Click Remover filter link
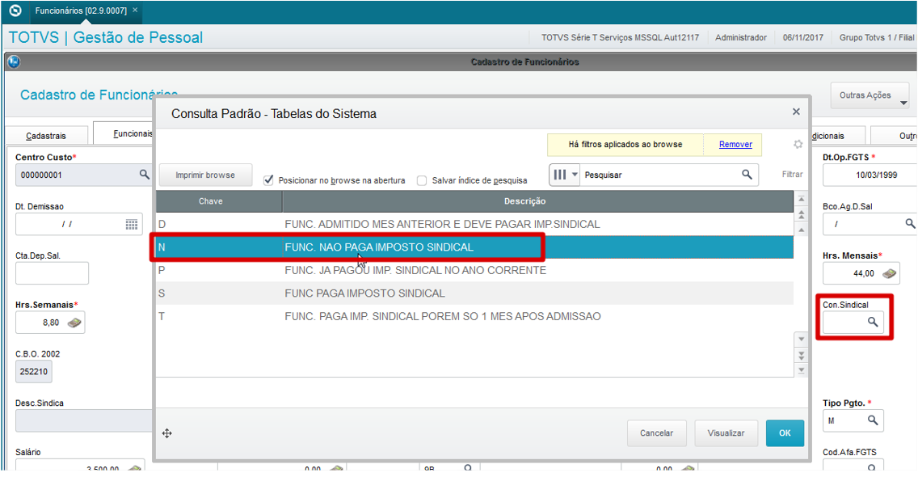The height and width of the screenshot is (477, 918). [735, 144]
